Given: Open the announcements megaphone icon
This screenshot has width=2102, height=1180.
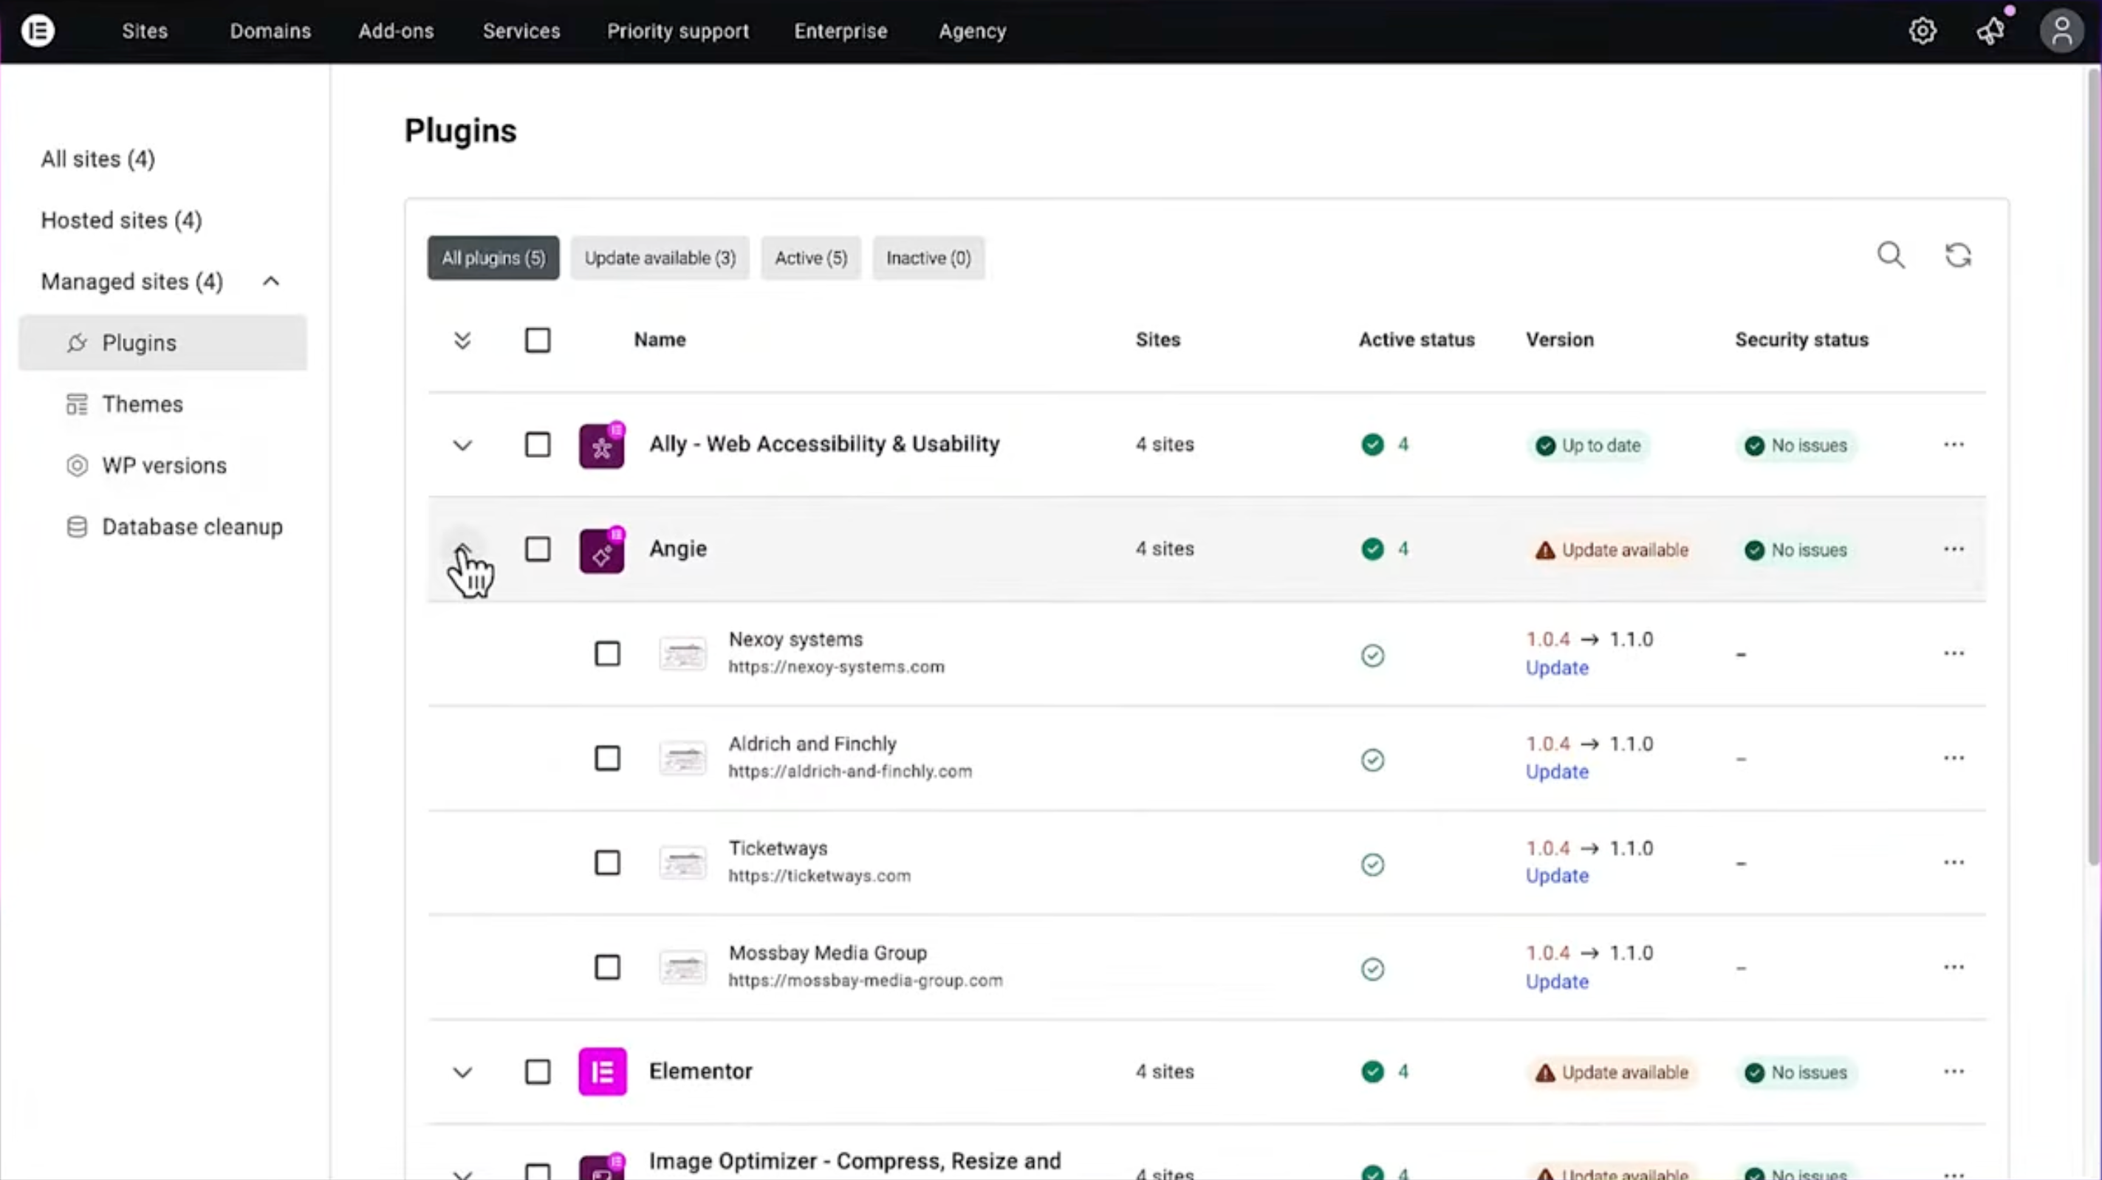Looking at the screenshot, I should (1990, 31).
